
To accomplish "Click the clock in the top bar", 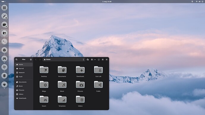I will [x=107, y=1].
